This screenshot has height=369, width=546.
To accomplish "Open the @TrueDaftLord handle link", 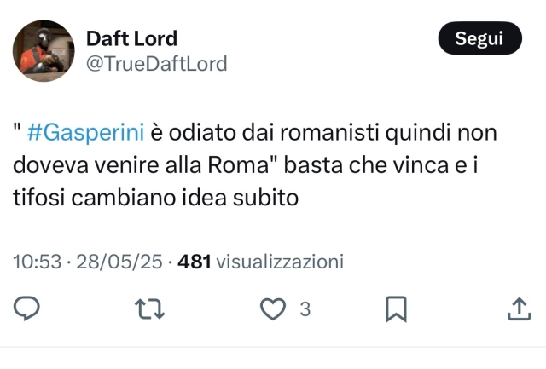I will coord(156,63).
